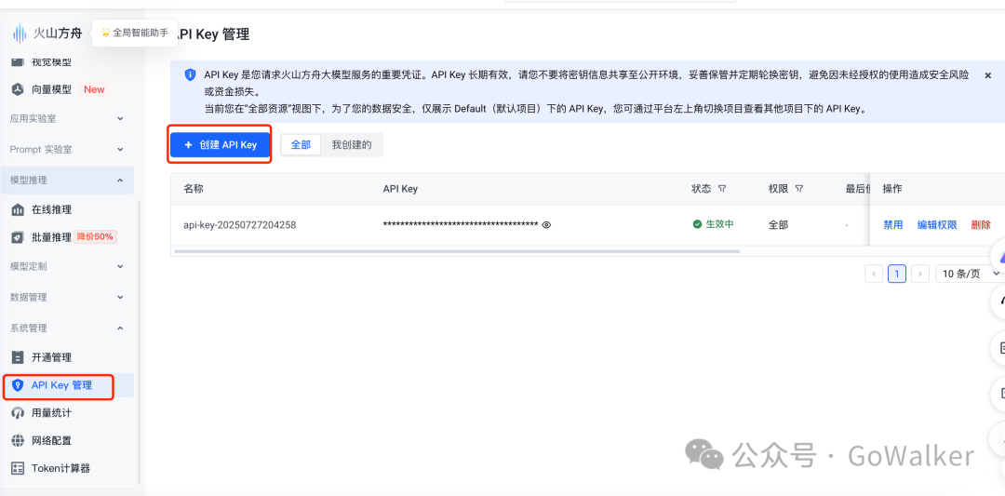Click the masked API Key value

461,225
